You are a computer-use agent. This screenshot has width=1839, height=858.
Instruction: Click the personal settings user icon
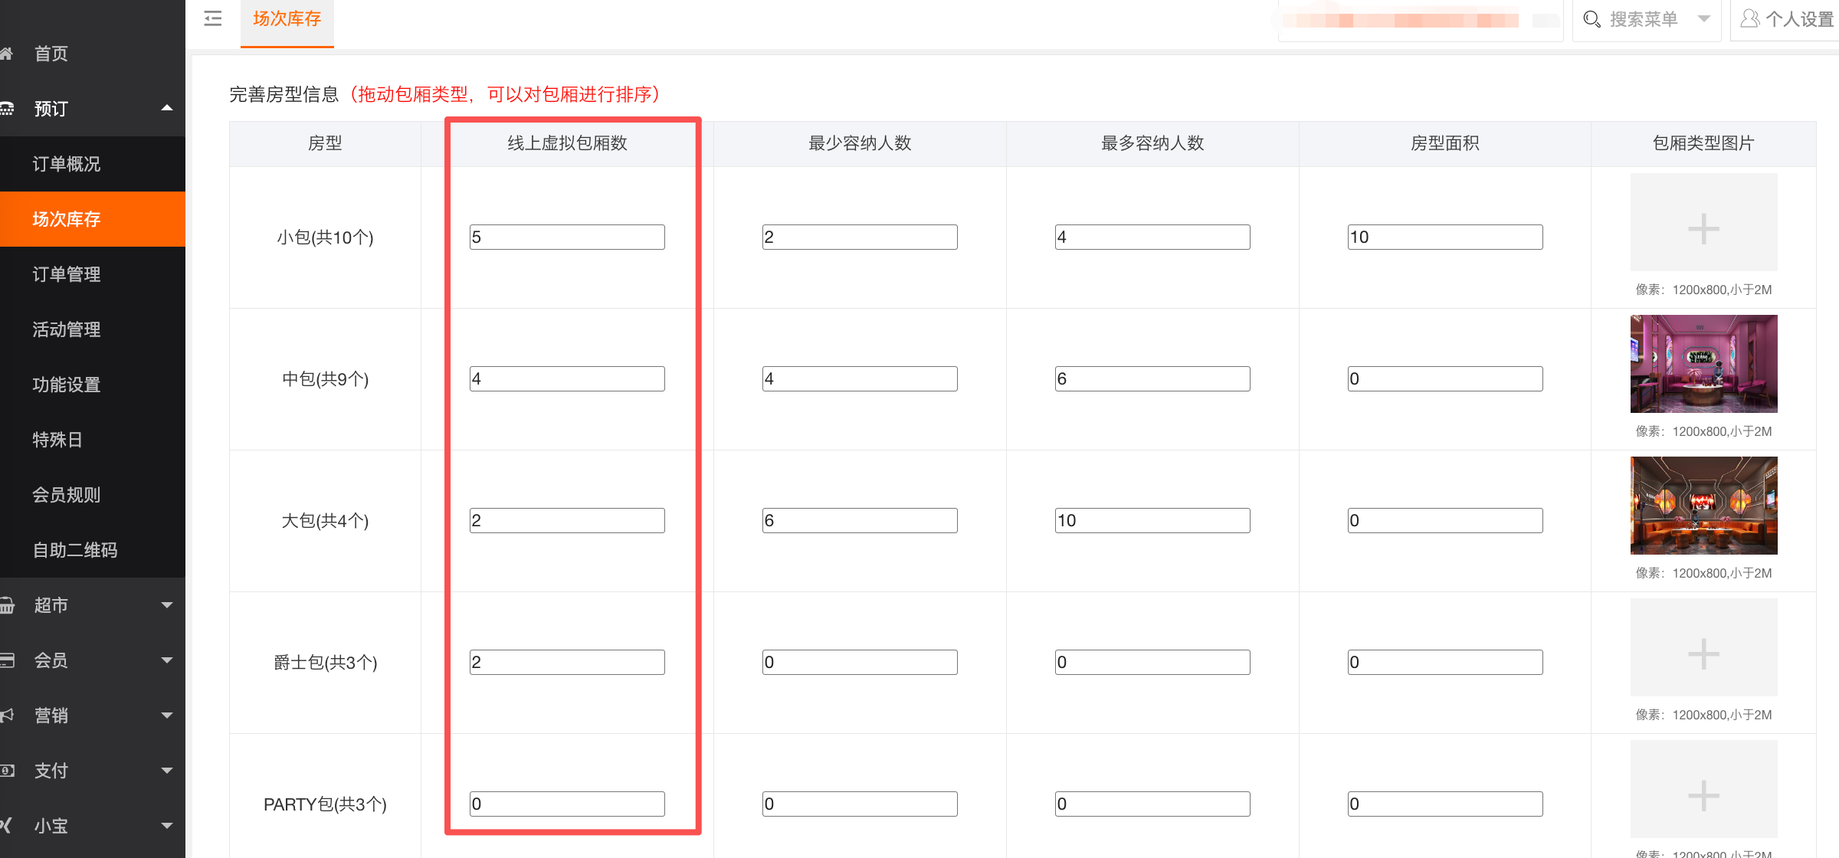pyautogui.click(x=1749, y=18)
